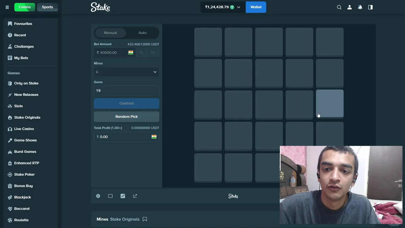The image size is (405, 228).
Task: Click the INR flag in Total Profit
Action: tap(154, 137)
